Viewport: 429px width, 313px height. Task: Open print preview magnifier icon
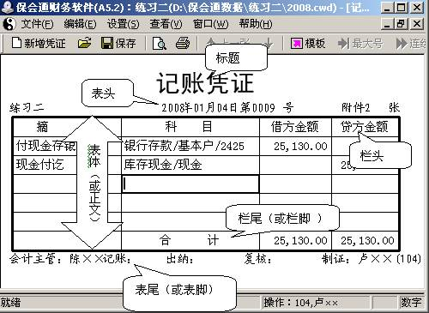159,44
